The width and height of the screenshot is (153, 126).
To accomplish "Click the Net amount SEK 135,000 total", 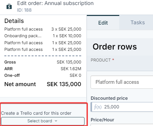I will (43, 84).
